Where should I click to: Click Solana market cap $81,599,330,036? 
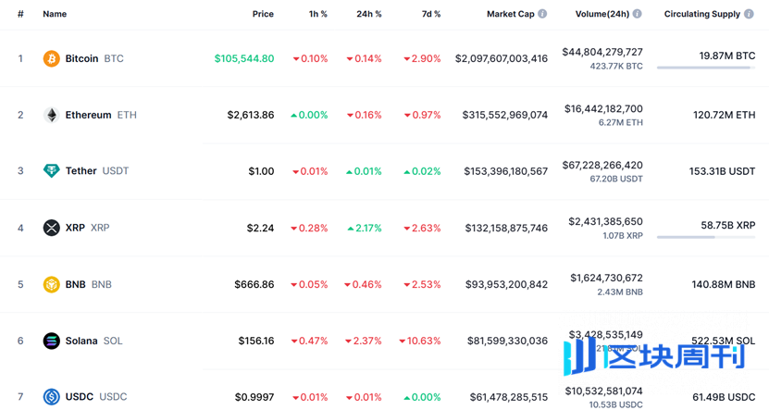pos(508,341)
